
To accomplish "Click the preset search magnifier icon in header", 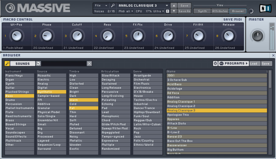I will tap(113, 5).
